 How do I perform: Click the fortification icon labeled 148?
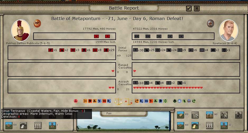(x=209, y=114)
